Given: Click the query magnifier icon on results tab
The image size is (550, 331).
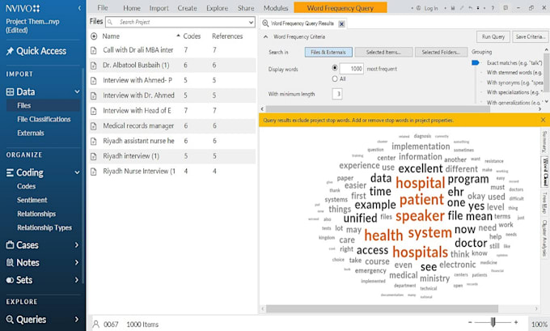Looking at the screenshot, I should 265,23.
